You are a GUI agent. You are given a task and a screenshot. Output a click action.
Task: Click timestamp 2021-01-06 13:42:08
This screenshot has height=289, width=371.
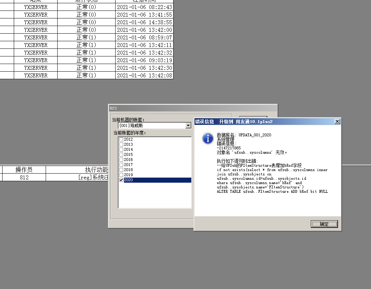(144, 75)
